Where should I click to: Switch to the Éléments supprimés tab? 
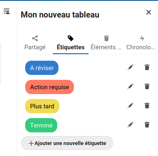click(x=106, y=43)
